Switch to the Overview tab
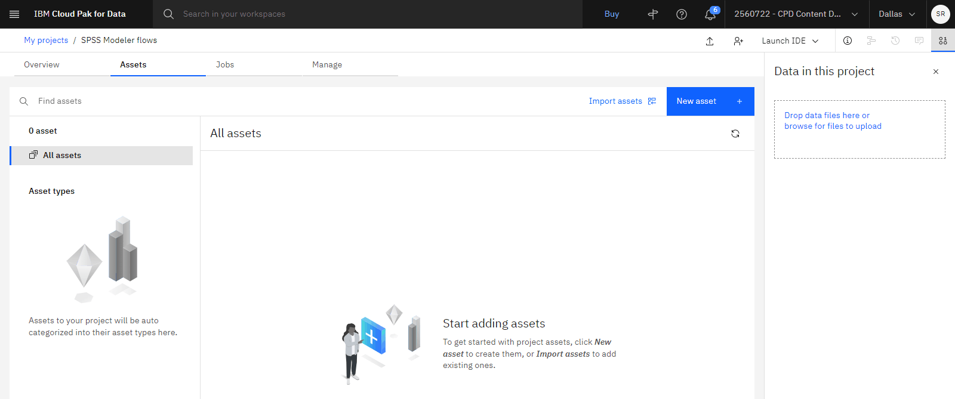 (x=42, y=64)
